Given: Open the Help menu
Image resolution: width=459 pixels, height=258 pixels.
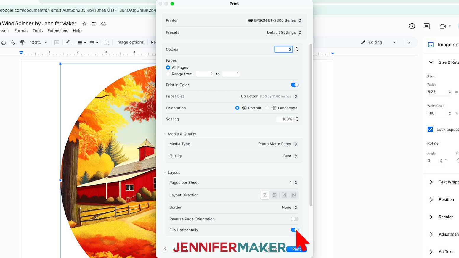Looking at the screenshot, I should (x=77, y=31).
